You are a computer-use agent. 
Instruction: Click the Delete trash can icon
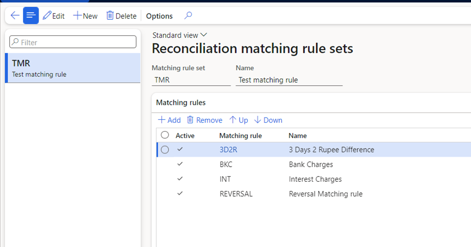(110, 15)
